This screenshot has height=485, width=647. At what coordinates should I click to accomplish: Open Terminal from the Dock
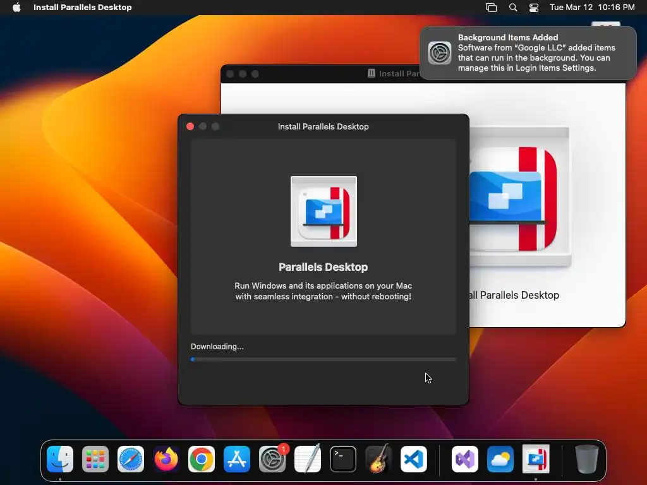343,459
